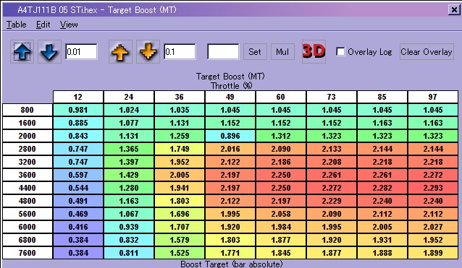Image resolution: width=462 pixels, height=268 pixels.
Task: Select the throttle column header 24
Action: [x=129, y=97]
